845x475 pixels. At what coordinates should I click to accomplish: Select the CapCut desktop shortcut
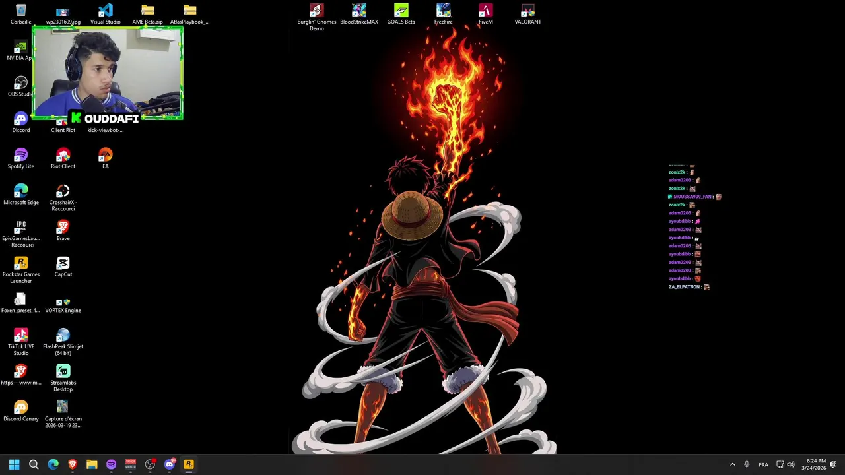click(x=63, y=267)
